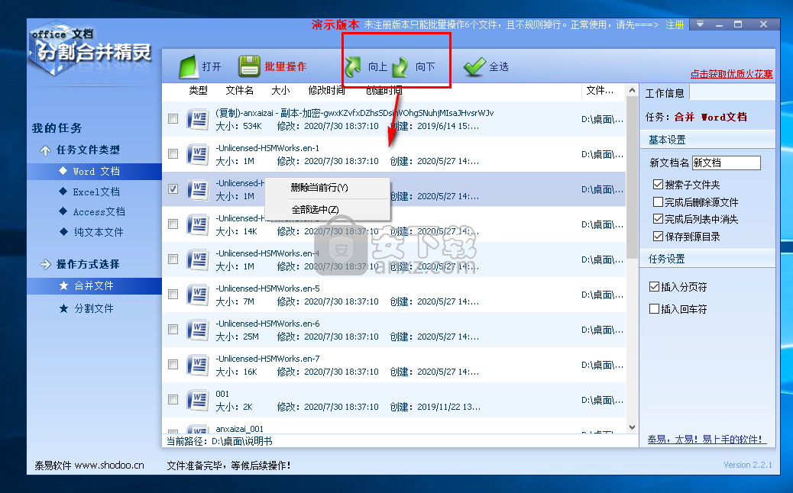
Task: Click Word icon of Unlicensed-HSMWorks.en-5 row
Action: click(x=198, y=295)
